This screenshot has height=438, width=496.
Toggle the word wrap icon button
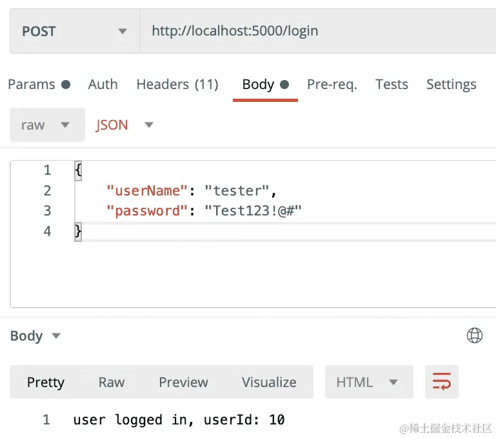click(x=442, y=382)
